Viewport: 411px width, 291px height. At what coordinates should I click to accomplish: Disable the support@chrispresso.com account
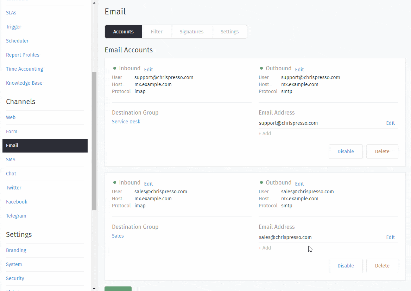(x=346, y=151)
